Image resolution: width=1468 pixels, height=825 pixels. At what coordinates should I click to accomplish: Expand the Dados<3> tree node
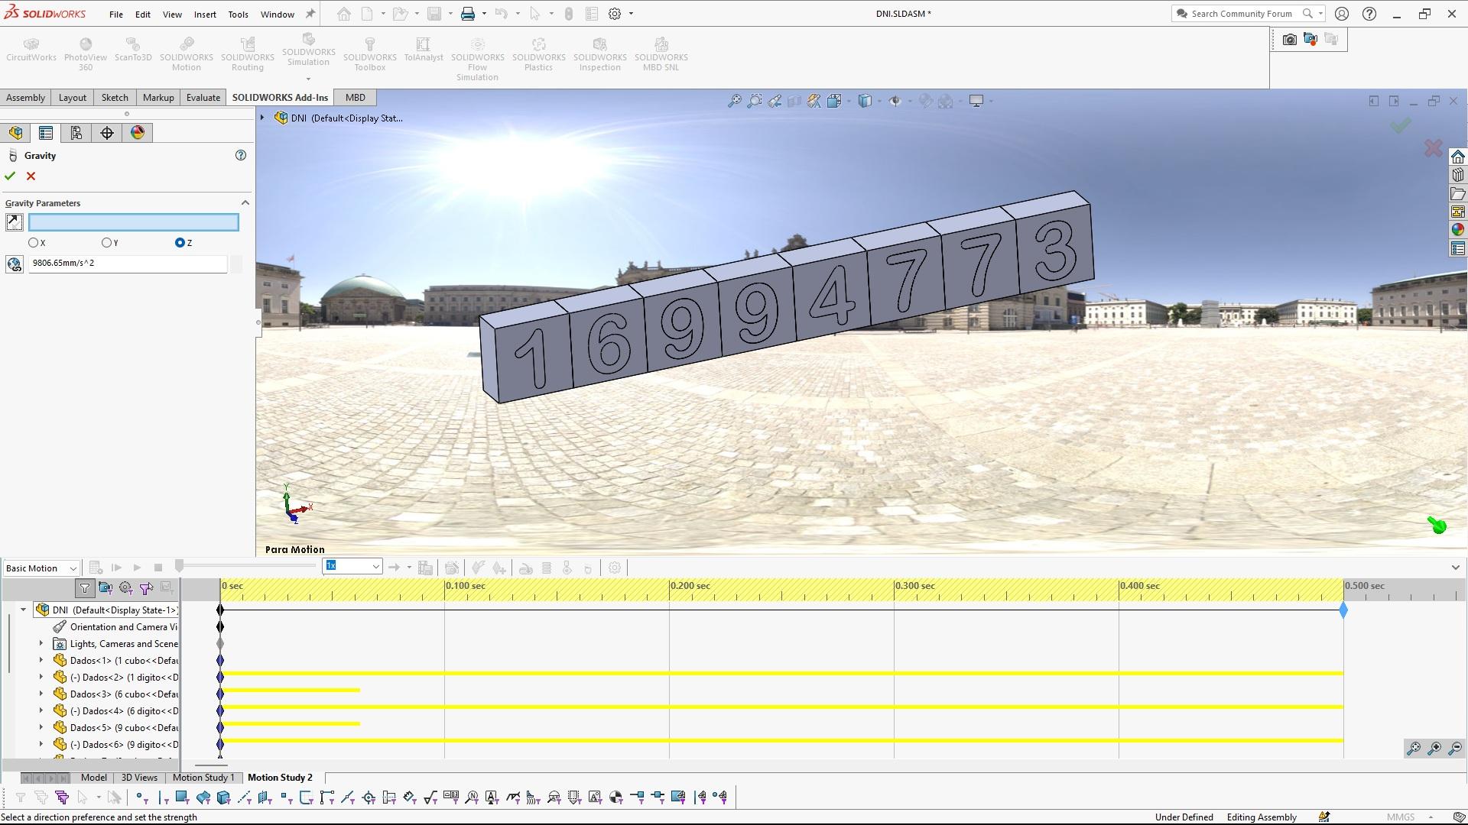(x=41, y=694)
